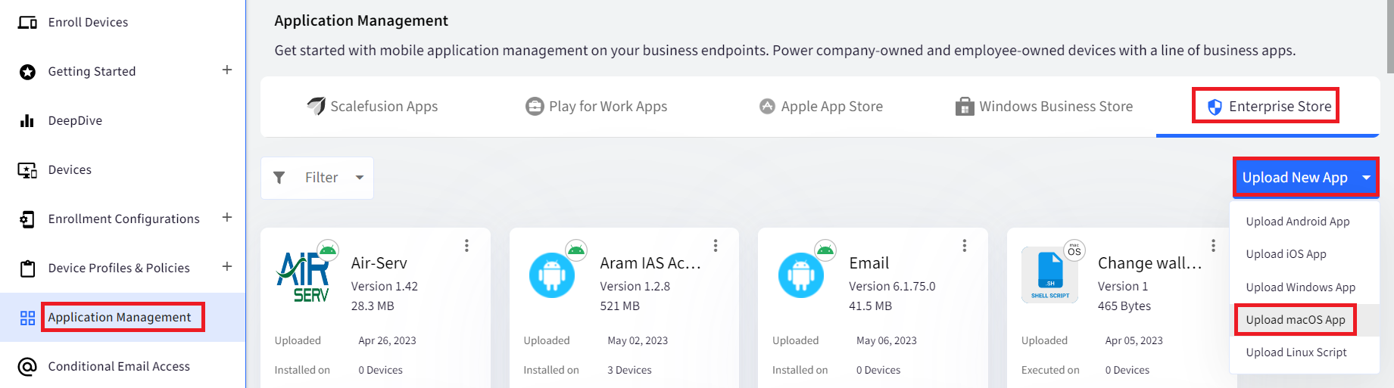Open the three-dot menu on Air-Serv card
This screenshot has height=388, width=1394.
[466, 246]
